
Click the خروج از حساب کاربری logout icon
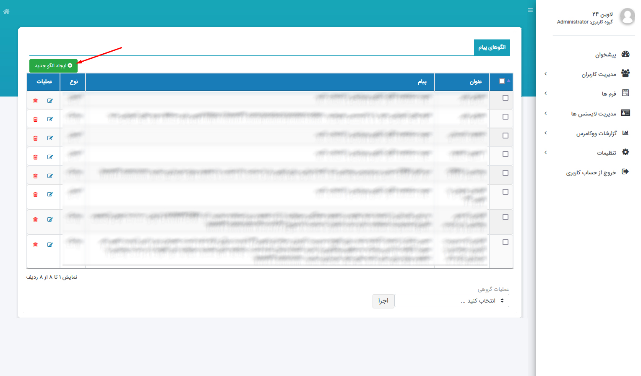[625, 172]
